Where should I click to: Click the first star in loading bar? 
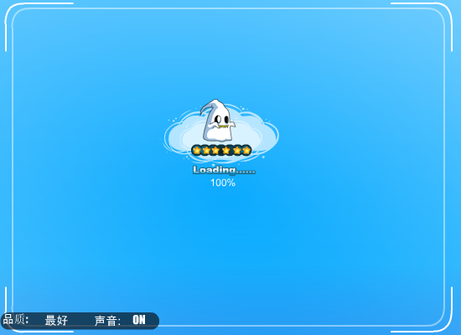(196, 151)
